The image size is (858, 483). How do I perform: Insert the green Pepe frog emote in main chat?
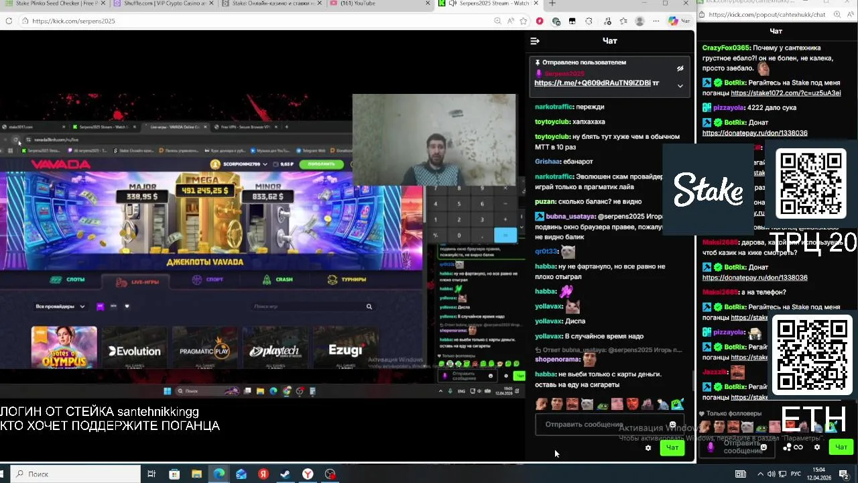[x=602, y=404]
